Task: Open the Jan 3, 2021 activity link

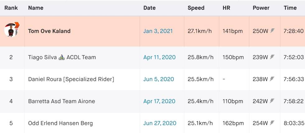Action: [158, 31]
